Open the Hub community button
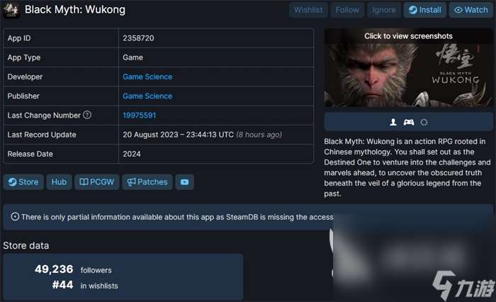 click(59, 182)
